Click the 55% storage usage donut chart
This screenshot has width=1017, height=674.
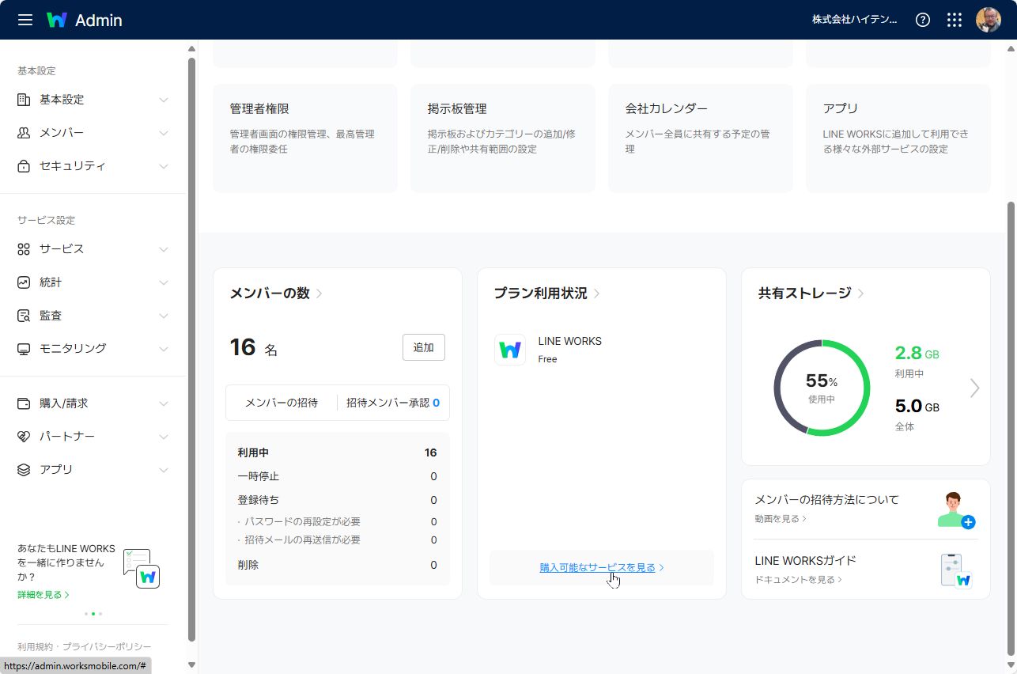(x=822, y=388)
